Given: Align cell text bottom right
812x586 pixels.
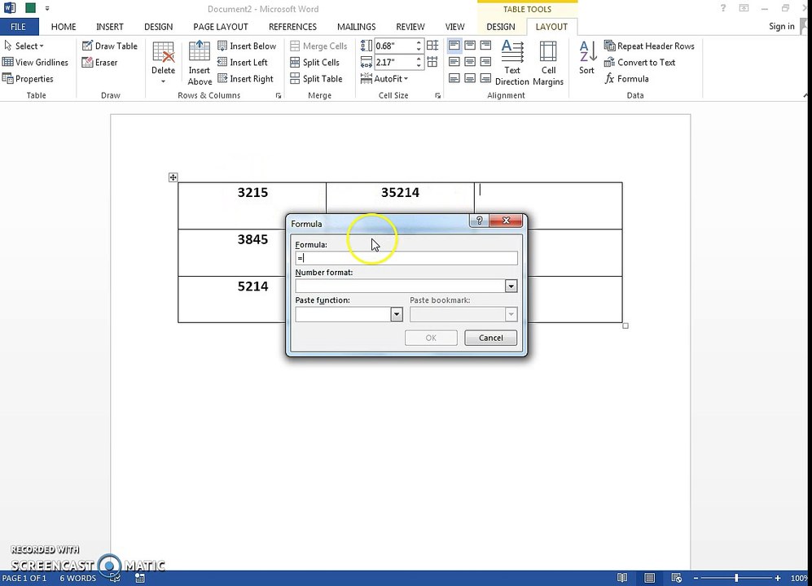Looking at the screenshot, I should tap(485, 78).
